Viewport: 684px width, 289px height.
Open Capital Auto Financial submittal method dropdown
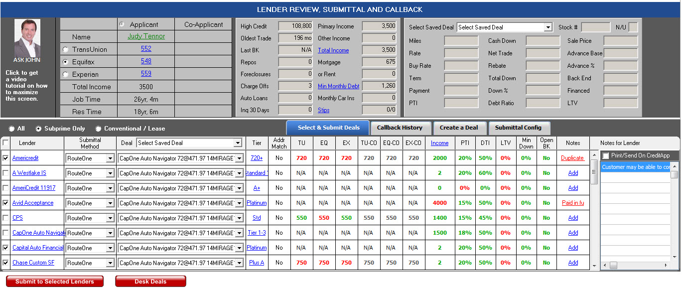click(x=90, y=248)
